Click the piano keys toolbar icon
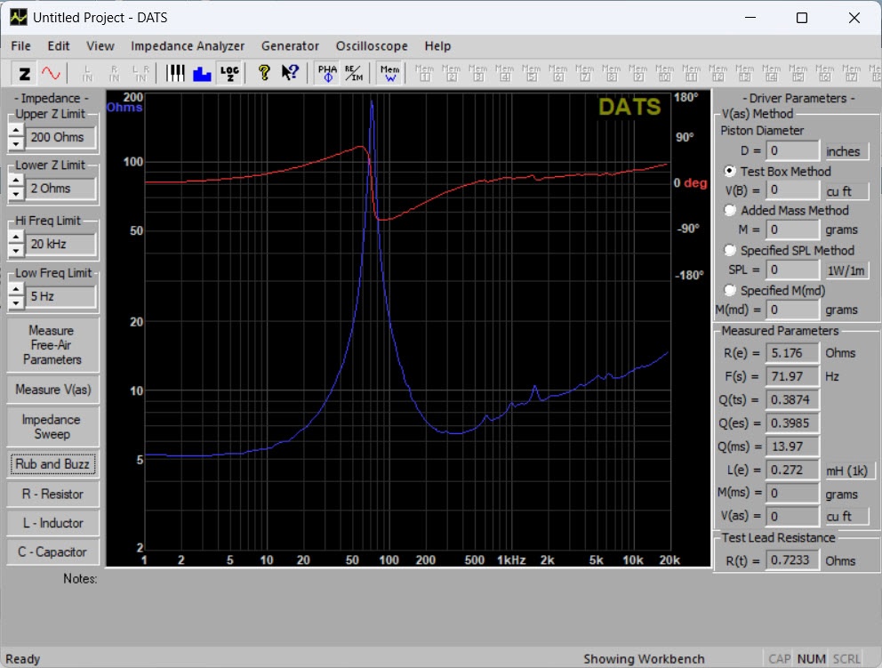The height and width of the screenshot is (668, 882). pos(176,73)
